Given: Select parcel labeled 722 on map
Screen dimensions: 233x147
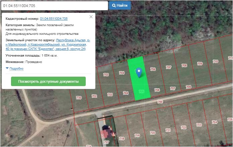Looking at the screenshot, I should point(183,128).
